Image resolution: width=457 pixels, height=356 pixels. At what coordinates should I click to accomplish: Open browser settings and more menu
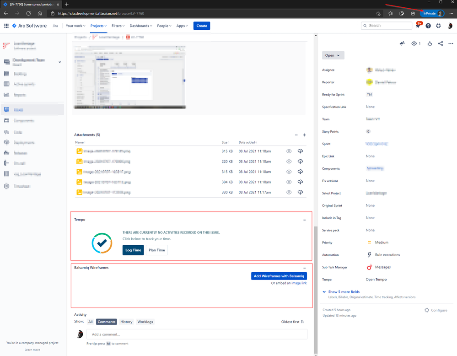tap(451, 13)
